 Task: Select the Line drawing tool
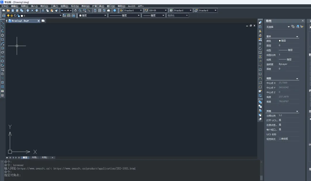(2, 22)
